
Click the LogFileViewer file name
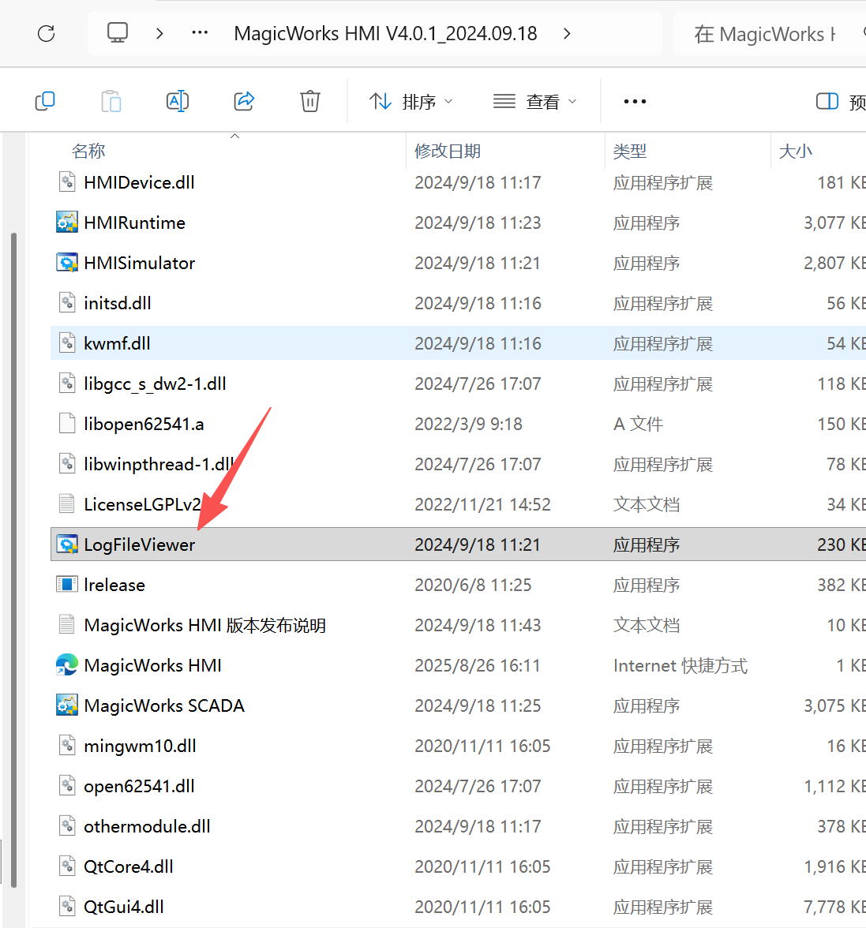click(139, 544)
